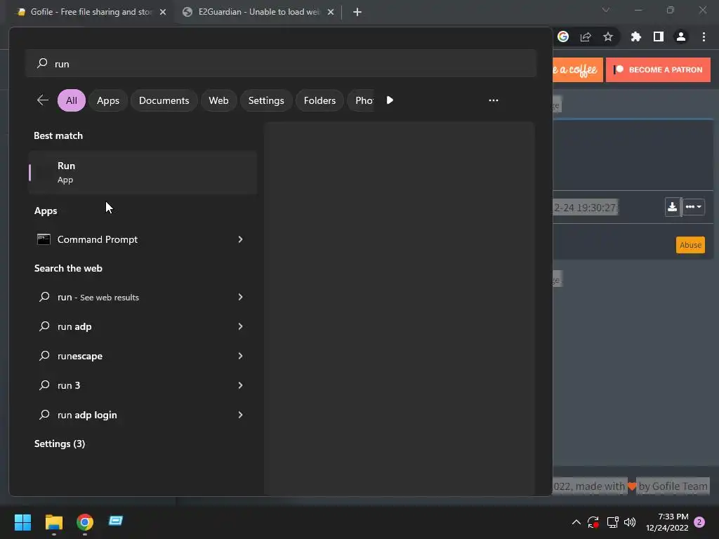Click the Gofile 'Buy me a coffee' button
The image size is (719, 539).
pyautogui.click(x=578, y=69)
